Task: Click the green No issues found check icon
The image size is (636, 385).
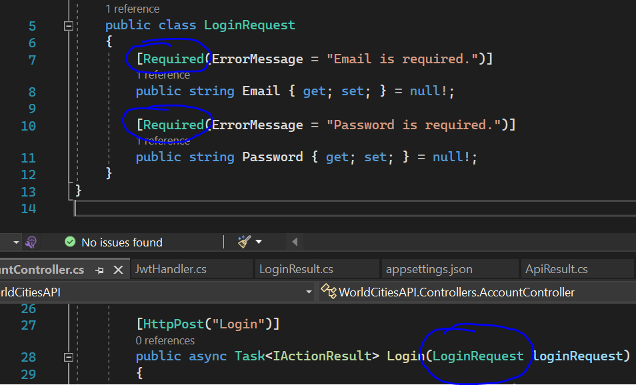Action: pyautogui.click(x=70, y=242)
